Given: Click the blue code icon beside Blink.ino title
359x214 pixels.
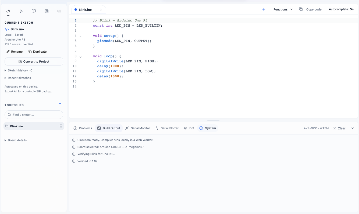Looking at the screenshot, I should (7, 29).
